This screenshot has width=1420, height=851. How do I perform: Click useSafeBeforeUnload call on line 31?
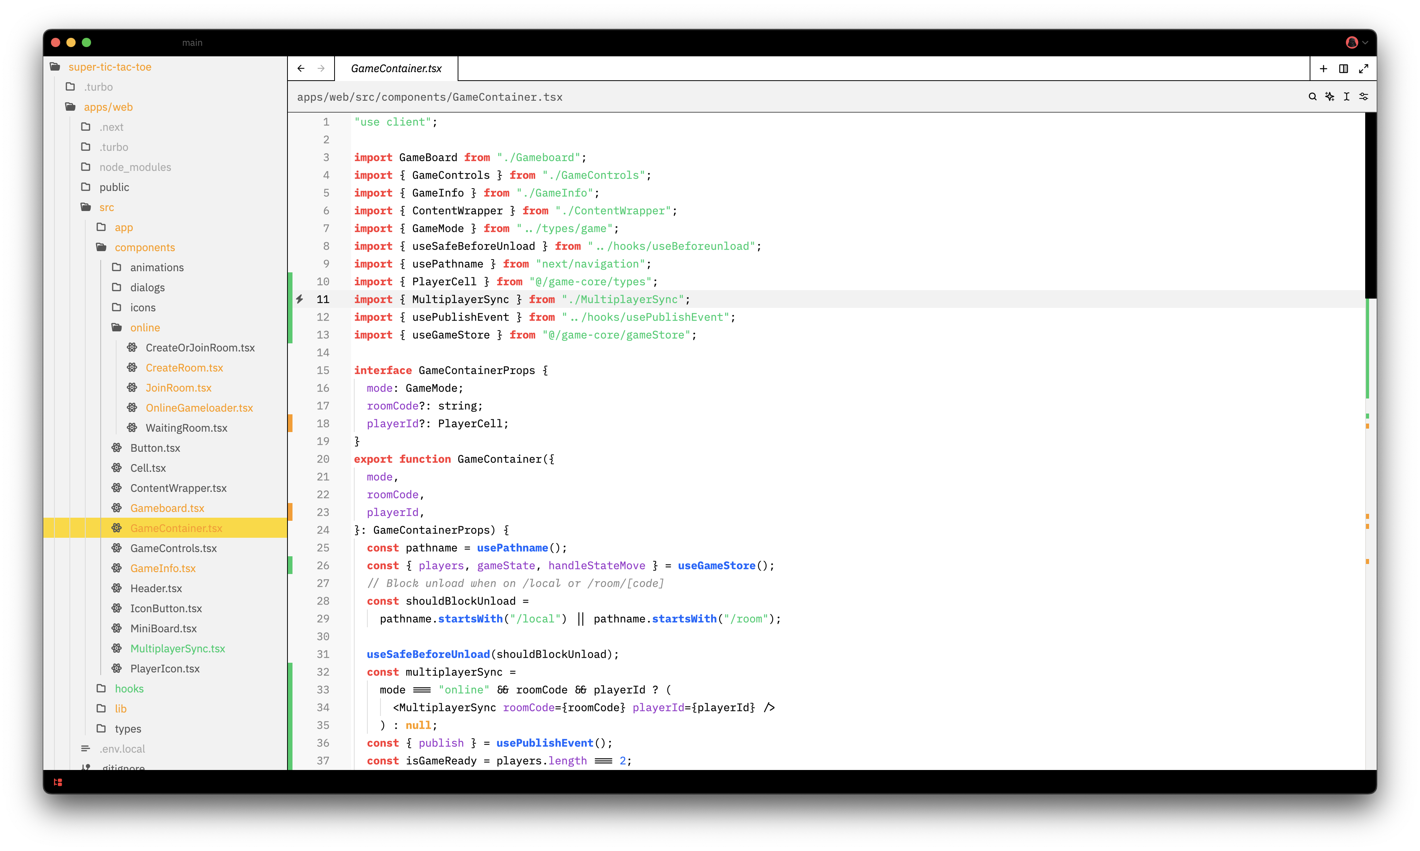(428, 654)
